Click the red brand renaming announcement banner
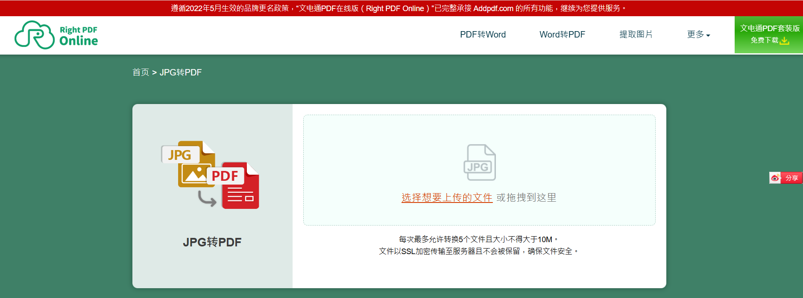803x298 pixels. [x=401, y=8]
